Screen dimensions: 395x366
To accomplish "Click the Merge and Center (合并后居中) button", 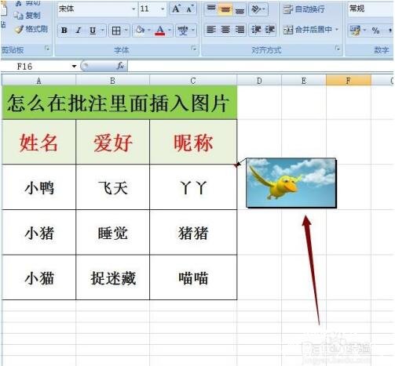I will 308,30.
